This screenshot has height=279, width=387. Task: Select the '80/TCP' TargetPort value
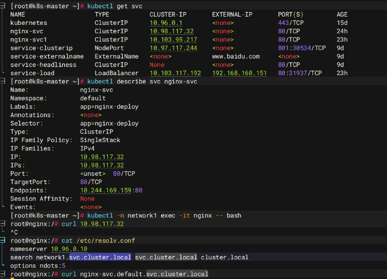click(91, 182)
